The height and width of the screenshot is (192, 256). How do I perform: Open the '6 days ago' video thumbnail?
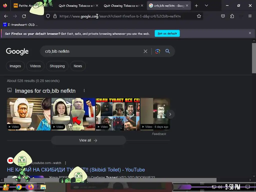(155, 114)
